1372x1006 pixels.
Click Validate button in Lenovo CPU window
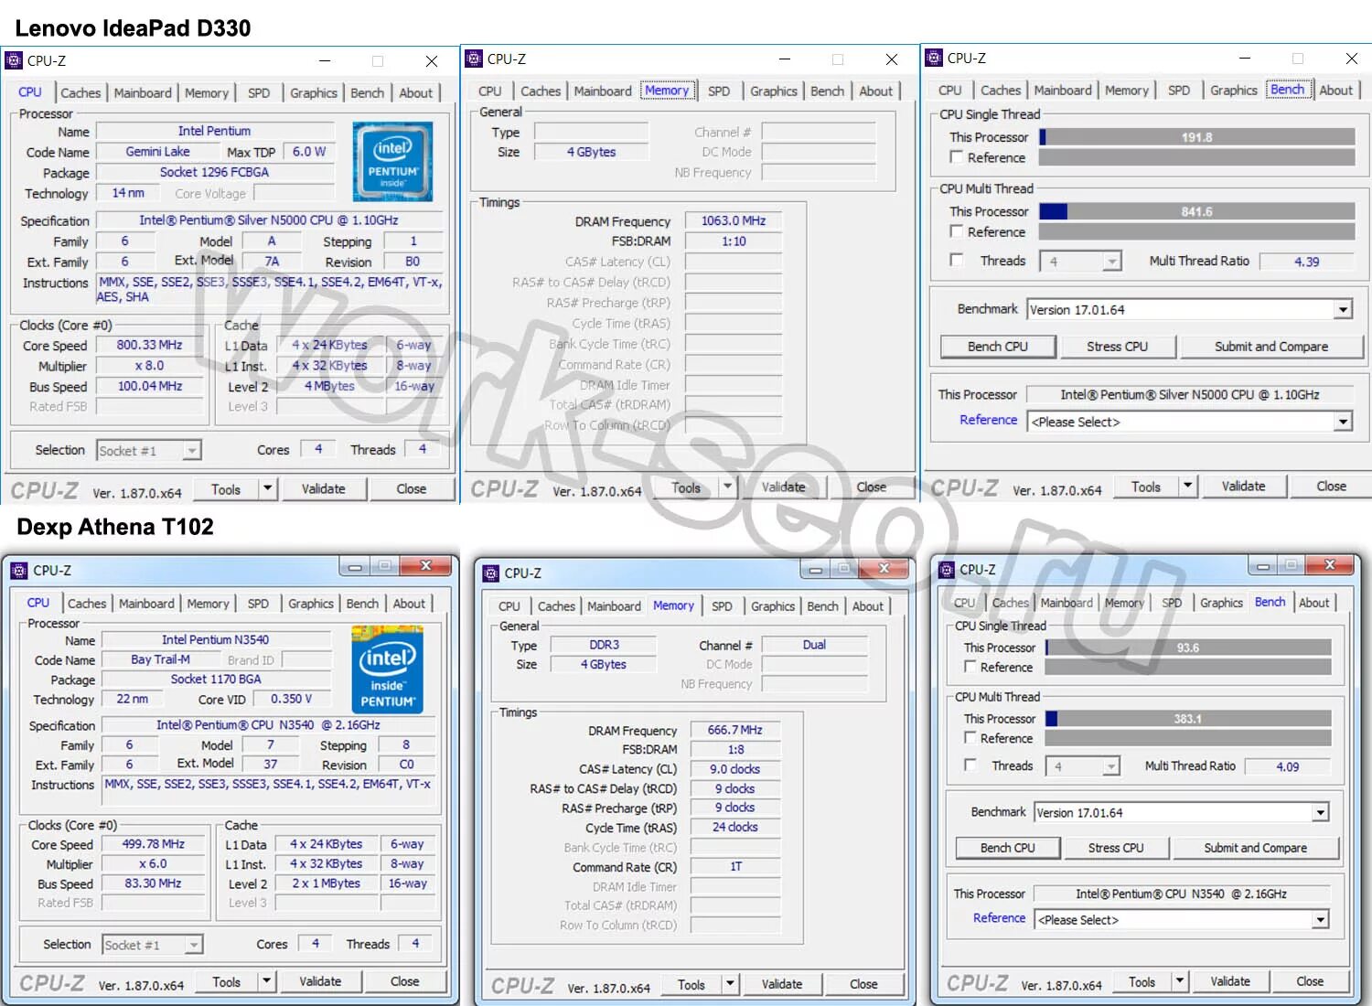click(324, 488)
